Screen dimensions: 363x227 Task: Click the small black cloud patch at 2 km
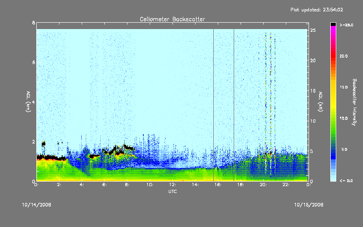pyautogui.click(x=43, y=143)
